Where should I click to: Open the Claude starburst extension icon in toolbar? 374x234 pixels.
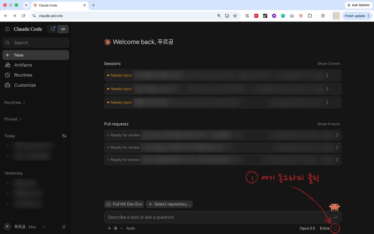pos(301,16)
